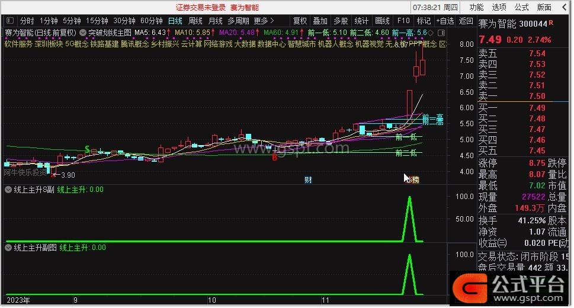Open the 多股 multi-stock view
The height and width of the screenshot is (308, 574).
[341, 21]
